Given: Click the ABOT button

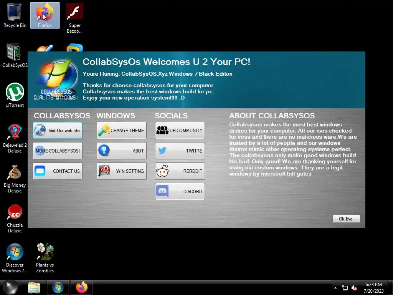Looking at the screenshot, I should [x=122, y=151].
